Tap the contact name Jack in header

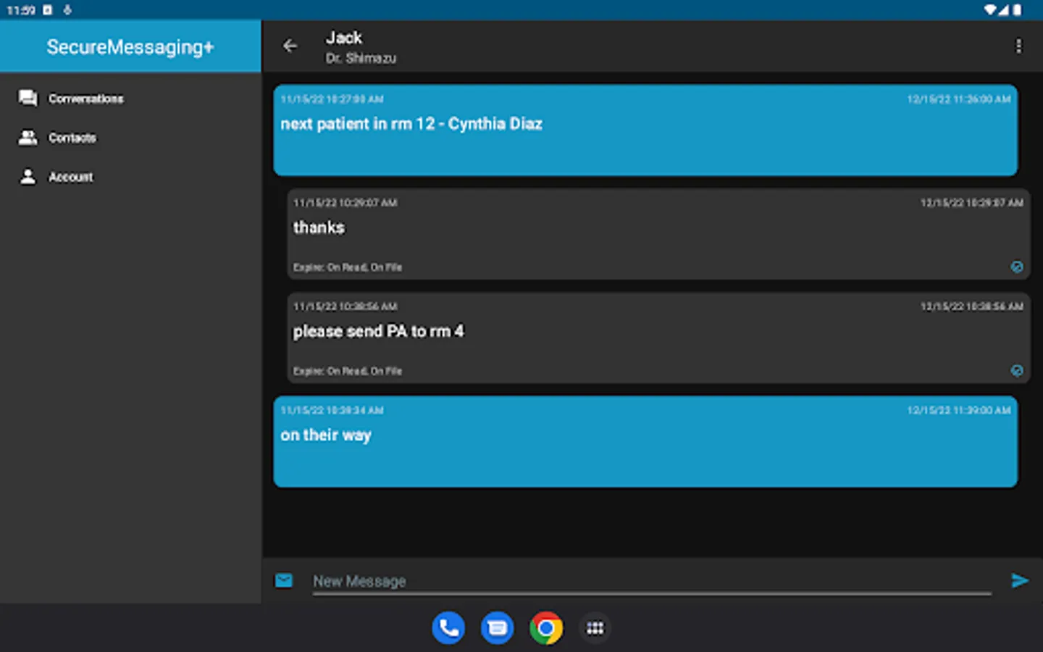tap(344, 38)
